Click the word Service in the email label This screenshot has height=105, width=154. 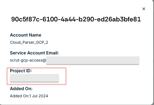18,53
